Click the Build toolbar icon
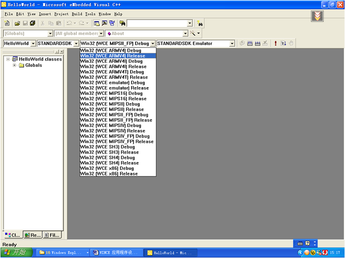This screenshot has height=258, width=345. [250, 44]
